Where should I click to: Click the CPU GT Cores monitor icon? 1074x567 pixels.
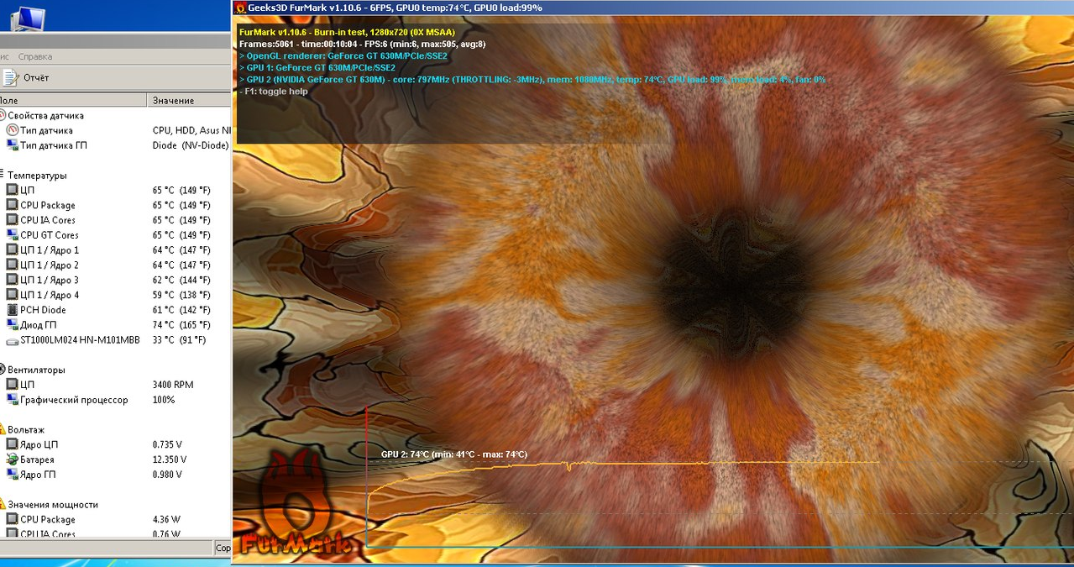tap(12, 235)
